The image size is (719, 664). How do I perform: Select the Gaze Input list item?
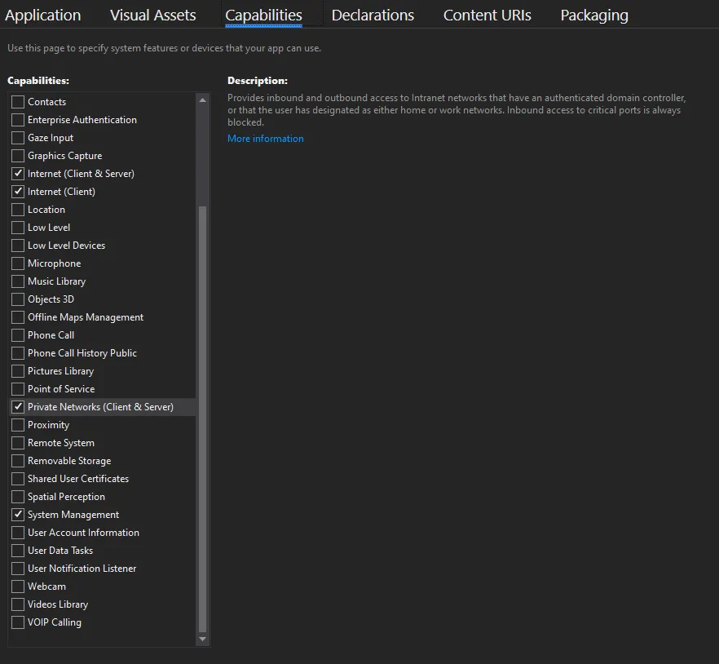pyautogui.click(x=51, y=138)
